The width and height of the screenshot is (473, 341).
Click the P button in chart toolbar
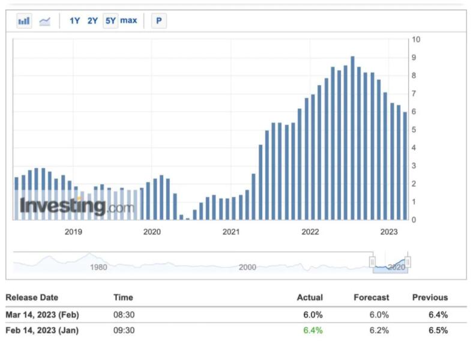(x=159, y=21)
